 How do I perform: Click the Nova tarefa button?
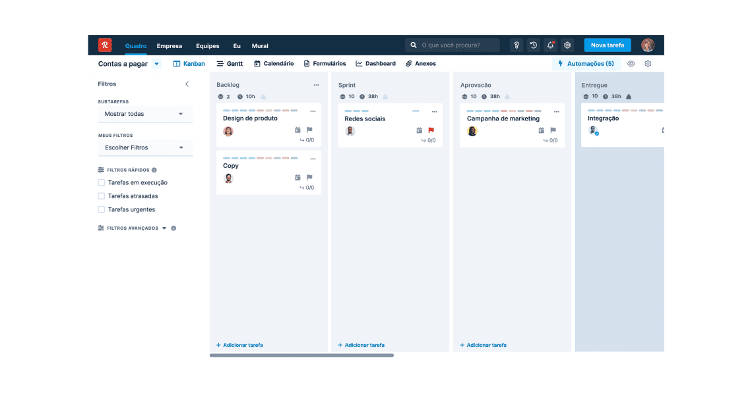[x=607, y=45]
